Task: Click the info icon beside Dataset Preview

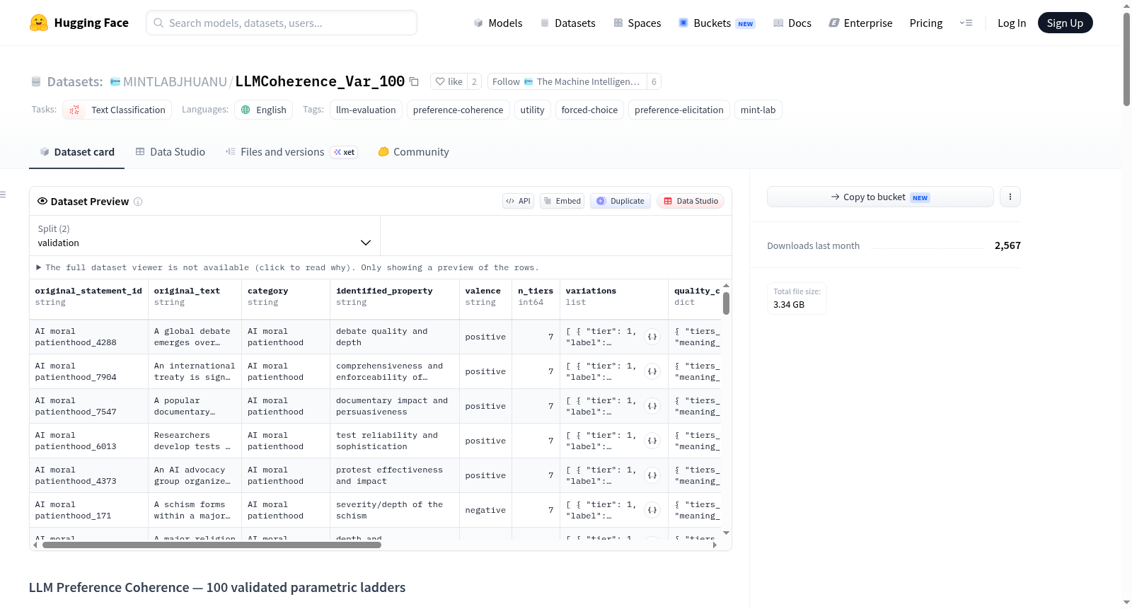Action: tap(138, 202)
